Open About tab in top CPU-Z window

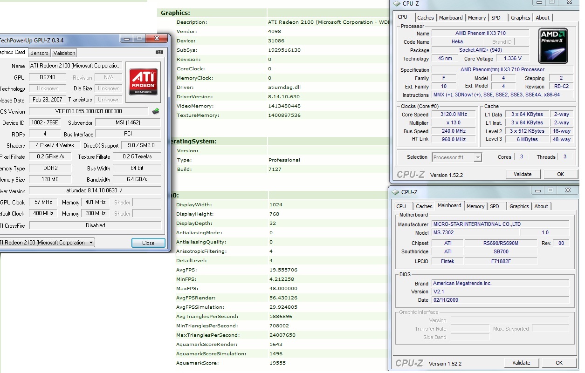point(543,18)
